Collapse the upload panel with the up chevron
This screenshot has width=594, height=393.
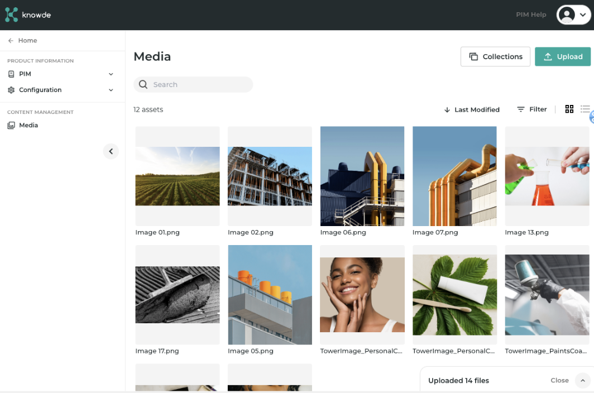tap(582, 381)
